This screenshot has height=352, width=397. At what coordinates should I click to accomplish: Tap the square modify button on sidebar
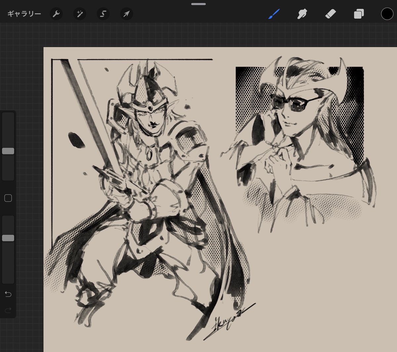point(8,198)
